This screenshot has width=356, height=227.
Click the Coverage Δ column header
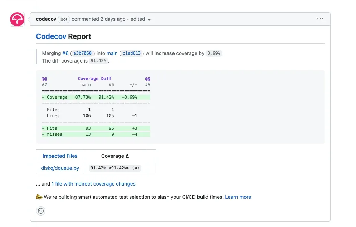click(115, 156)
